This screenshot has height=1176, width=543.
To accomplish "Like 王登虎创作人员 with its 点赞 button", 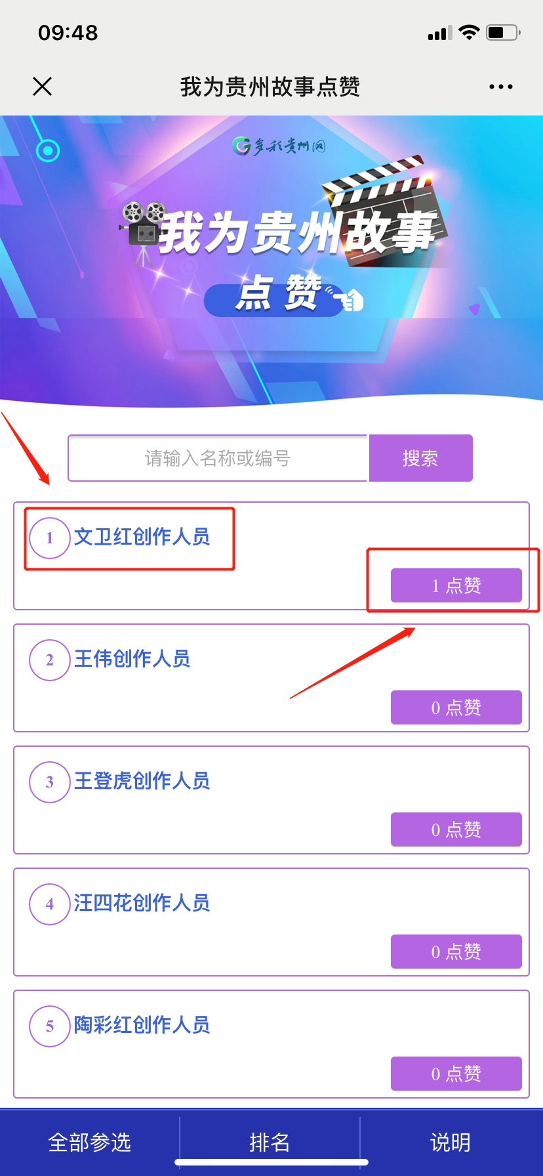I will pos(456,829).
